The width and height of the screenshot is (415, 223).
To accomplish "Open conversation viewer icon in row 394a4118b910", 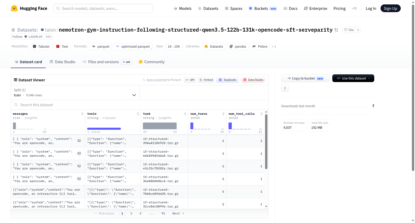I will [x=79, y=141].
